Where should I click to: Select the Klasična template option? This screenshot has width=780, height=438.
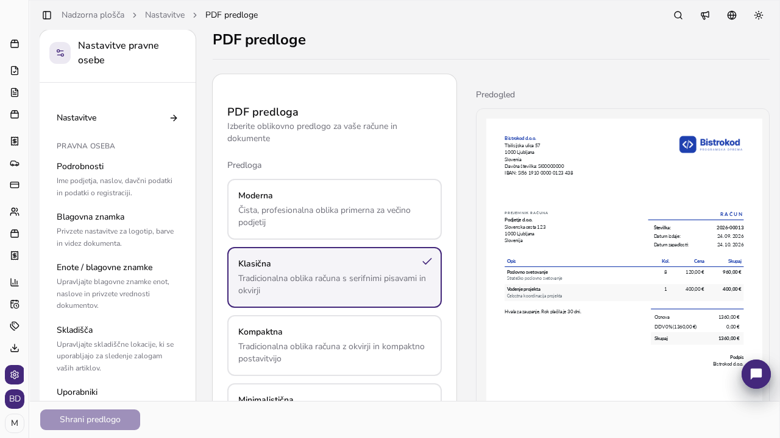[x=335, y=277]
